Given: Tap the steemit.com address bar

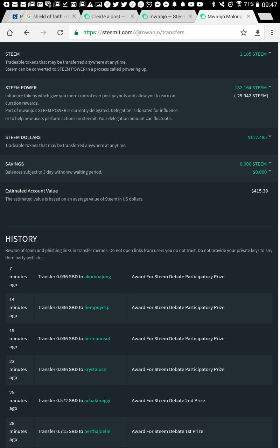Looking at the screenshot, I should coord(154,33).
